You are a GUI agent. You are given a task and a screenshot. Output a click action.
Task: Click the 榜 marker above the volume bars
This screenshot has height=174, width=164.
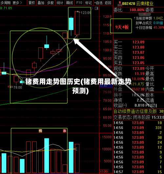tap(40, 131)
